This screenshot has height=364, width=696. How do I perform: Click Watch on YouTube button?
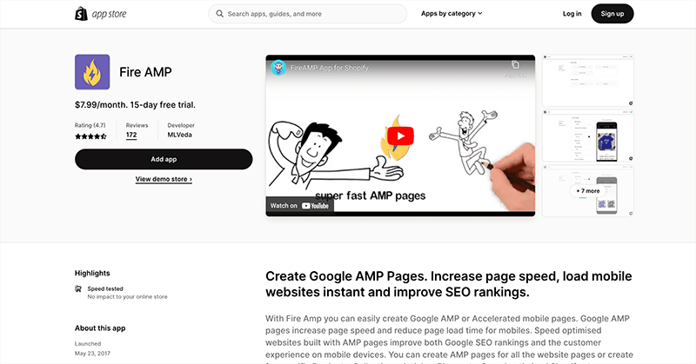point(299,206)
